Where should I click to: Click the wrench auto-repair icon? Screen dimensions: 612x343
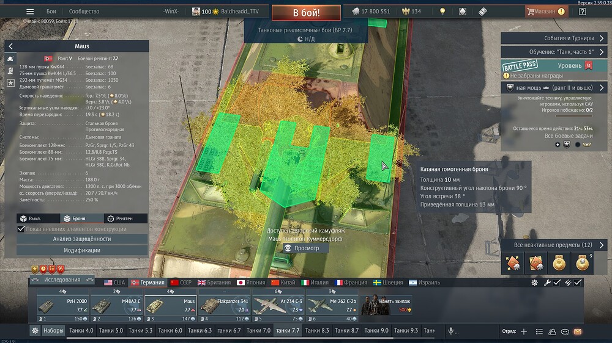(547, 283)
